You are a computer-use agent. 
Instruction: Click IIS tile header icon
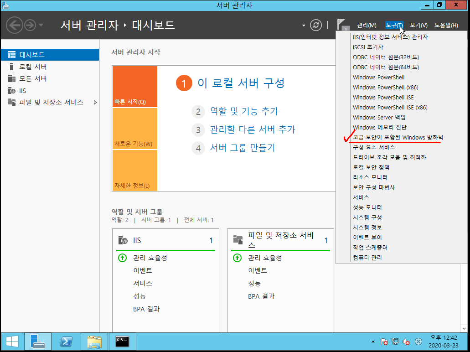[x=123, y=240]
